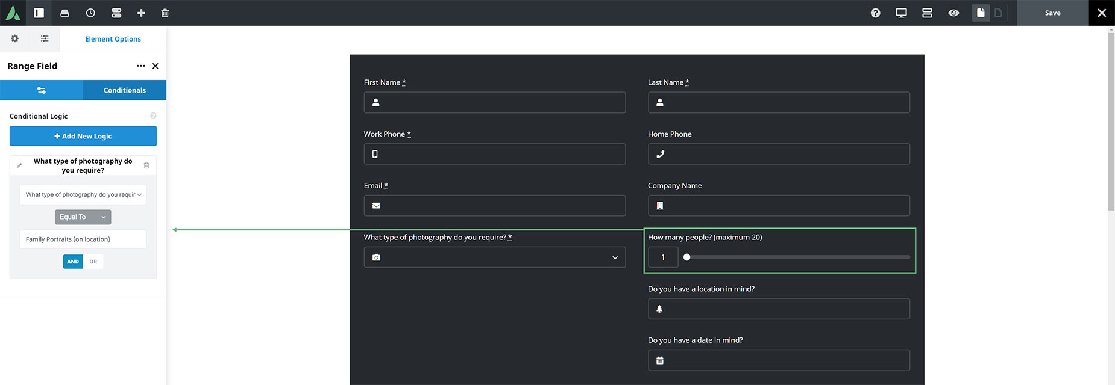Viewport: 1115px width, 385px height.
Task: Click the Save button
Action: (x=1053, y=13)
